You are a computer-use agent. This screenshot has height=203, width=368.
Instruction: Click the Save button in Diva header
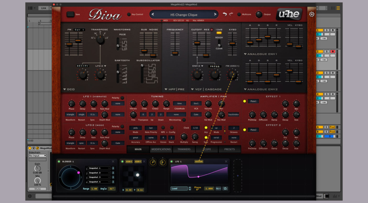click(70, 14)
